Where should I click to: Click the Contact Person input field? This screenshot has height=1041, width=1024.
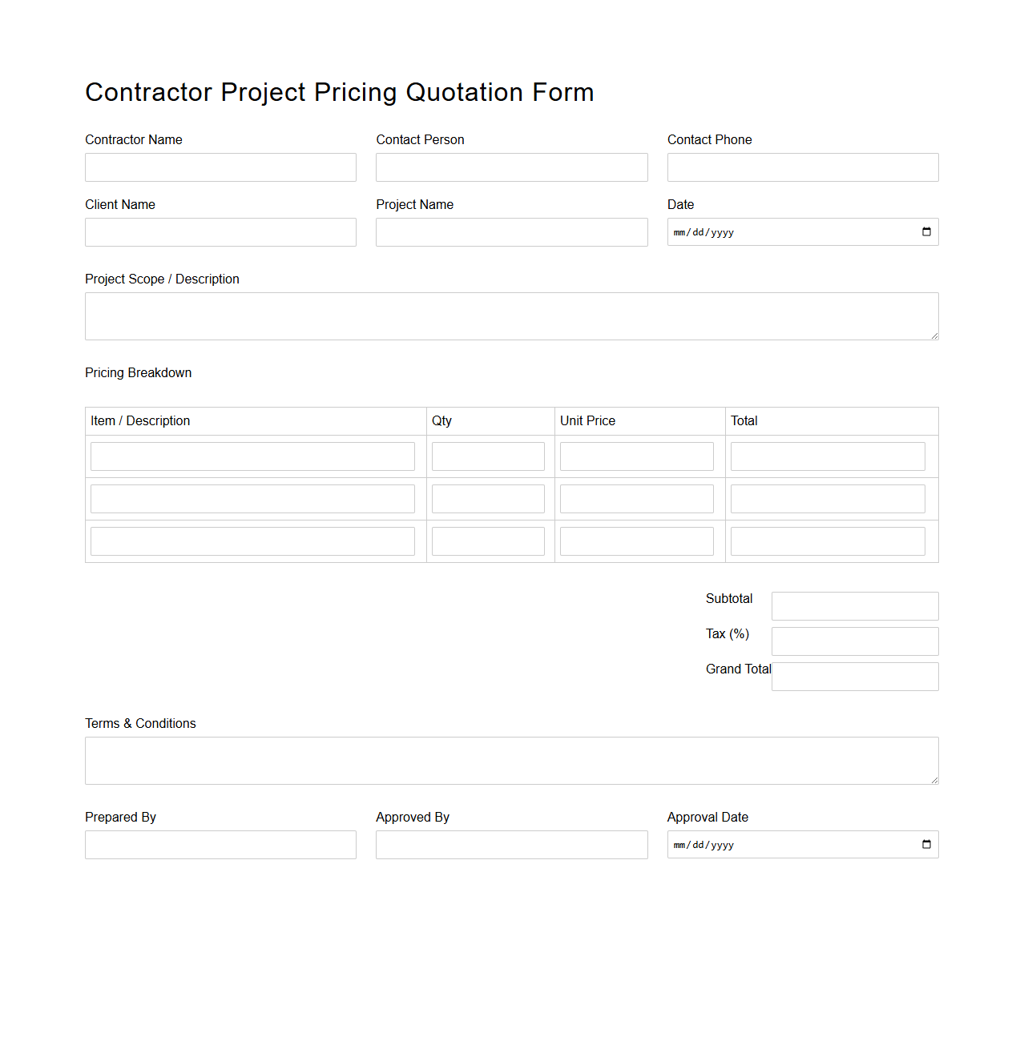pos(511,167)
